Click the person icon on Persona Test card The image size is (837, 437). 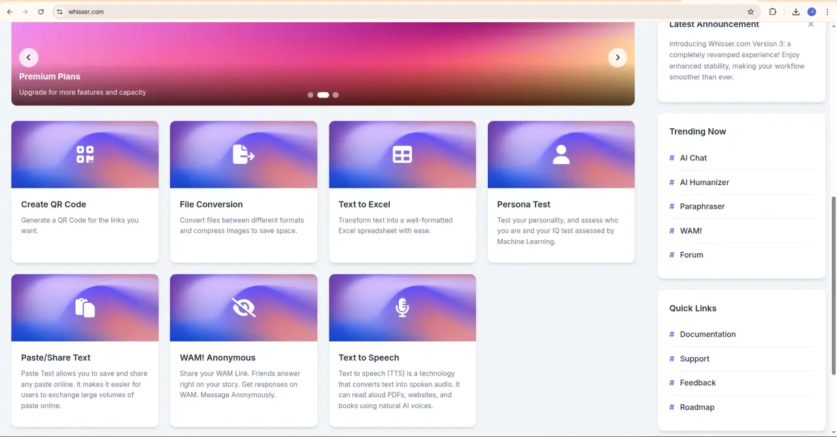point(561,154)
